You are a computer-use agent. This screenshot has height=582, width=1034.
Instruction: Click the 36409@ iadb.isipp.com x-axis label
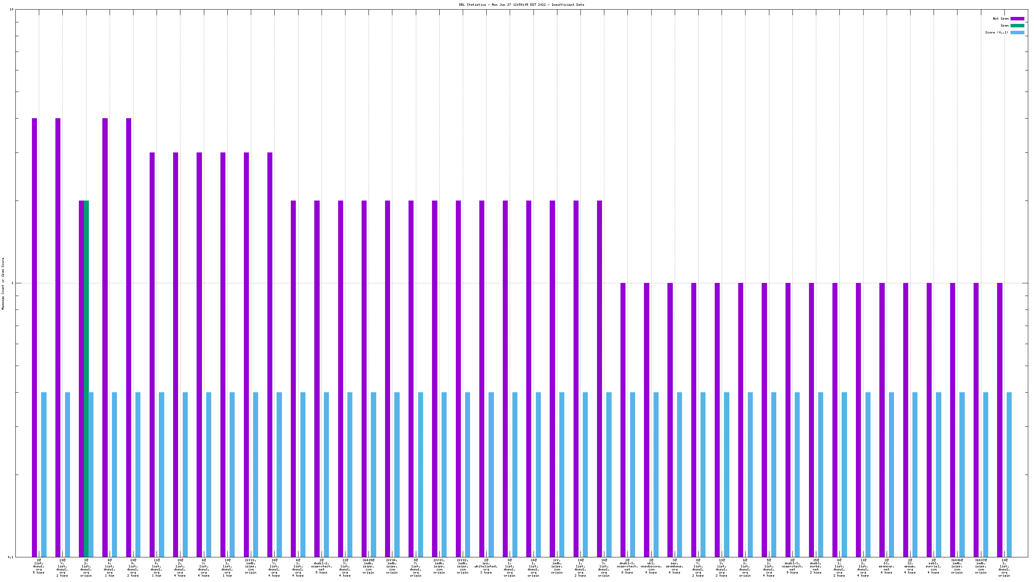tap(368, 566)
